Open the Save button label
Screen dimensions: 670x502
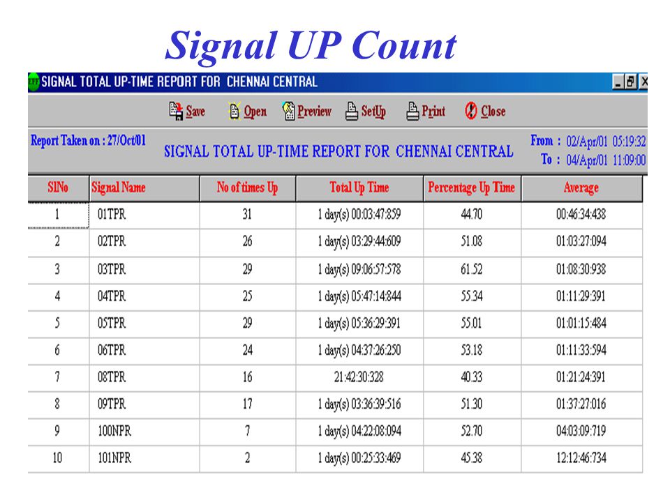click(x=195, y=112)
